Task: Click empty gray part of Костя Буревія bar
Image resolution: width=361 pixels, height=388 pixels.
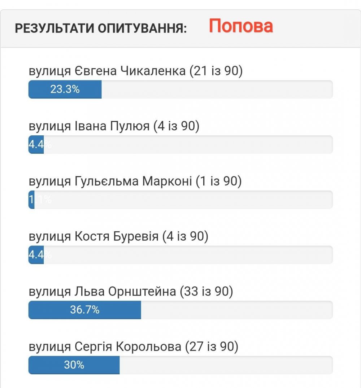Action: [x=188, y=255]
